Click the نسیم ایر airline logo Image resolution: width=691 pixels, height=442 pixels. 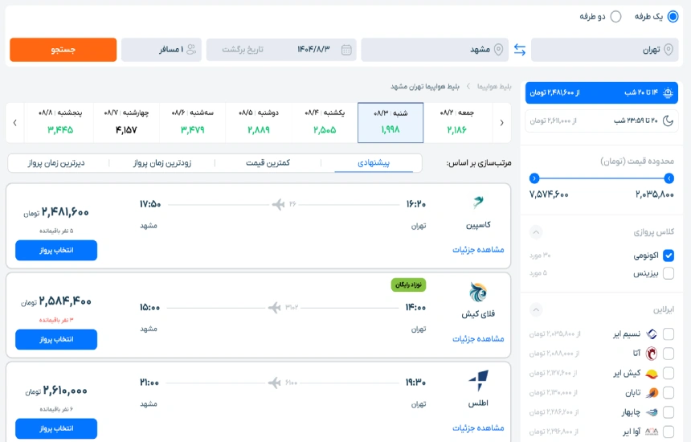point(652,334)
